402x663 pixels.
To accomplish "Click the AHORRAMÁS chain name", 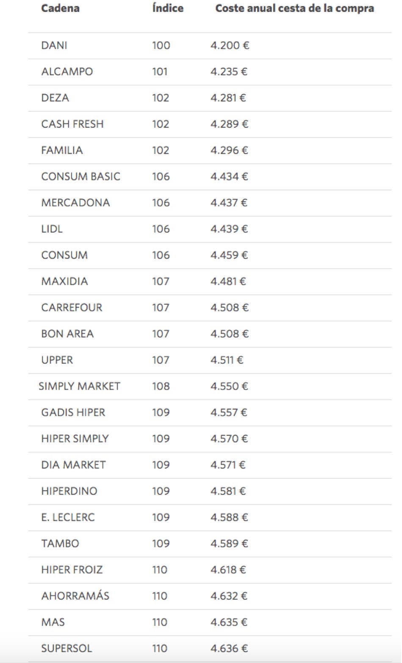I will (75, 596).
